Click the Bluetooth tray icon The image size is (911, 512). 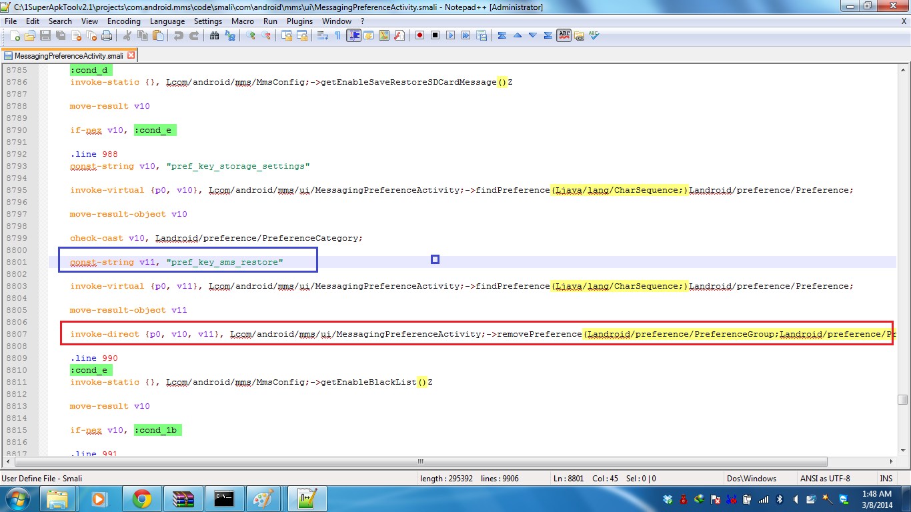(780, 499)
